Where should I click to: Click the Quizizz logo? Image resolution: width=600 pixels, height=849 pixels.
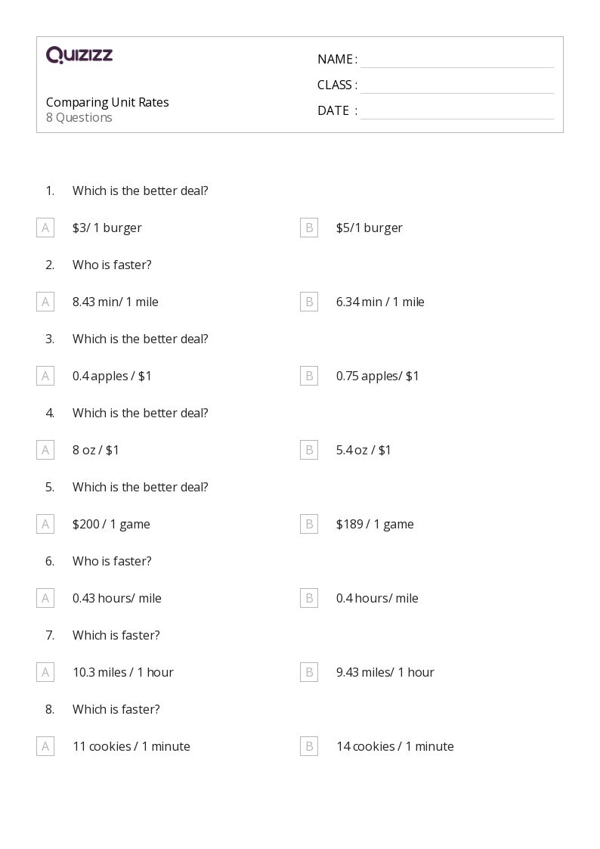tap(79, 54)
